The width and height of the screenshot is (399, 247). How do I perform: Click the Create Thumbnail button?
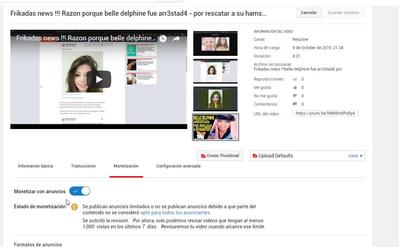(x=220, y=156)
